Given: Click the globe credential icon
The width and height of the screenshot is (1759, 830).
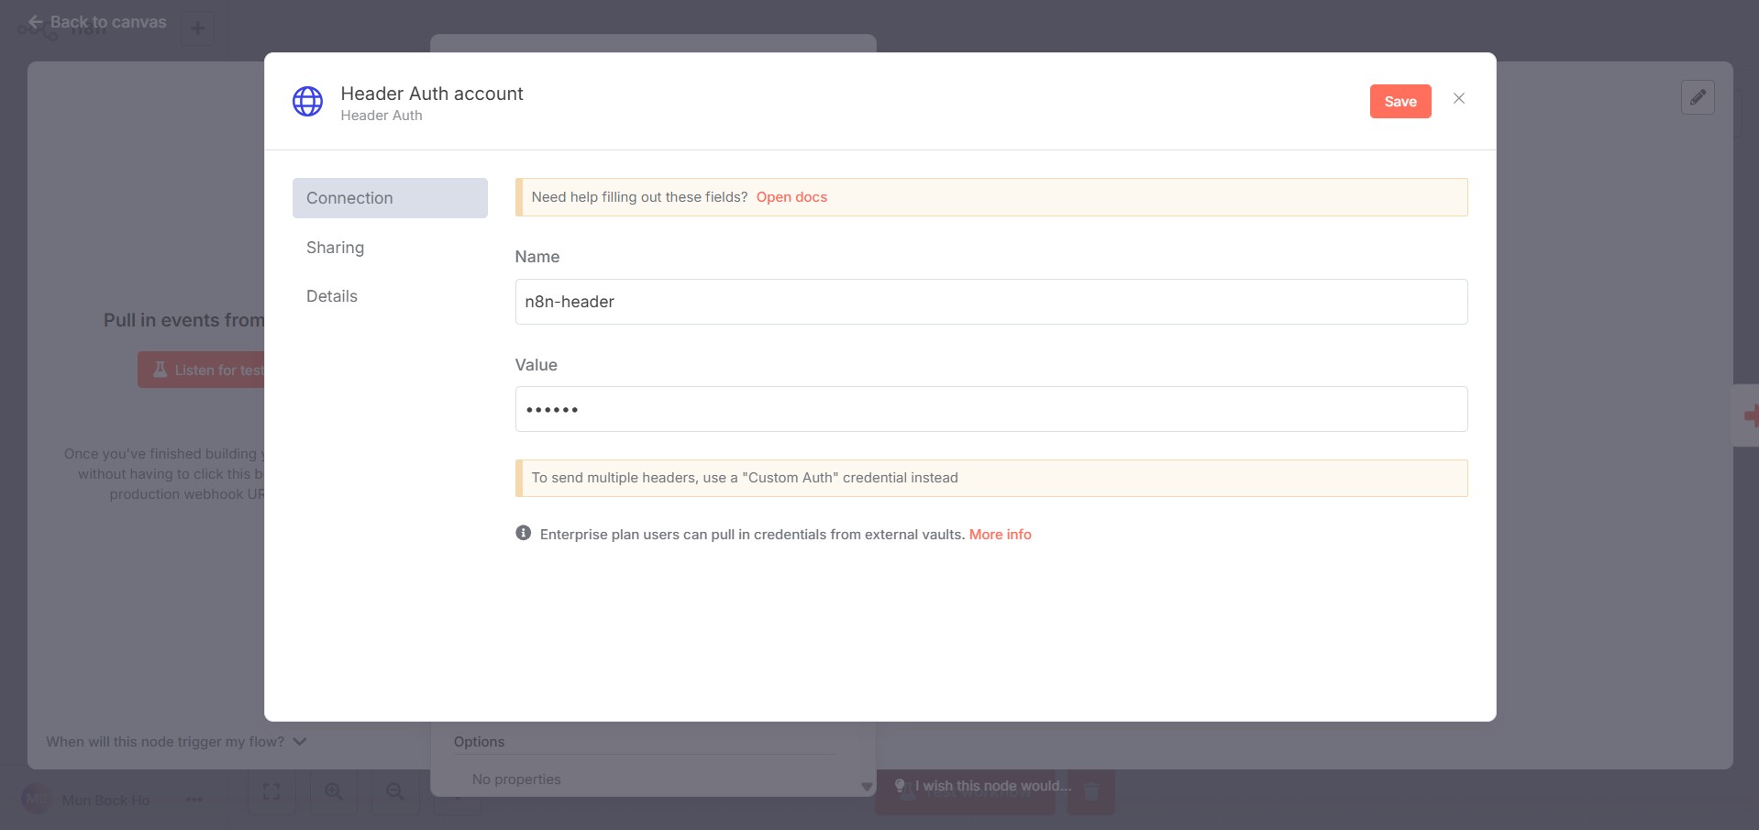Looking at the screenshot, I should (307, 102).
